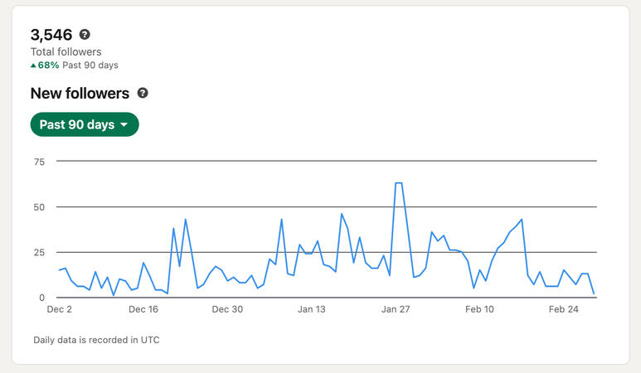This screenshot has width=641, height=373.
Task: Click the 75 y-axis value
Action: click(39, 162)
